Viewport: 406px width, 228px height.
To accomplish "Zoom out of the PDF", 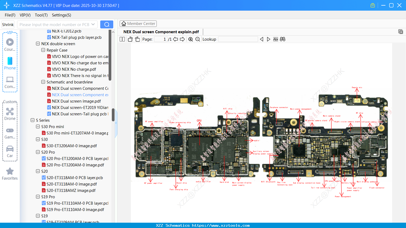I will click(x=198, y=39).
